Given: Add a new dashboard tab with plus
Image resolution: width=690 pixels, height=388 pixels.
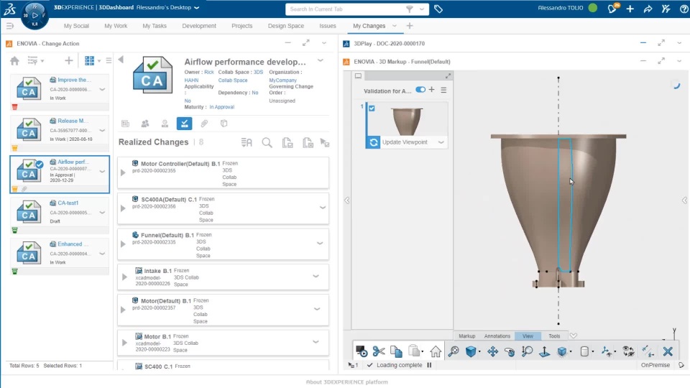Looking at the screenshot, I should click(x=410, y=26).
